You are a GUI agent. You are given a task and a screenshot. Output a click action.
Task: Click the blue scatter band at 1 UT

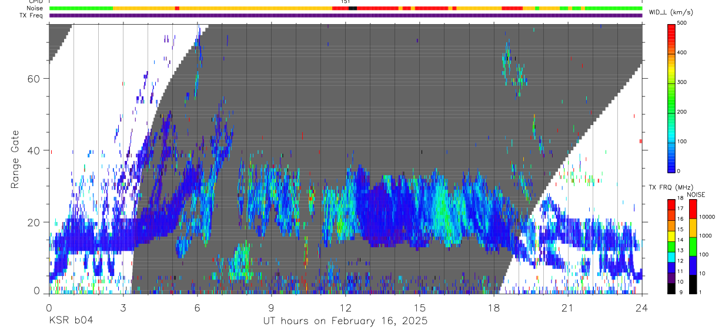click(73, 235)
